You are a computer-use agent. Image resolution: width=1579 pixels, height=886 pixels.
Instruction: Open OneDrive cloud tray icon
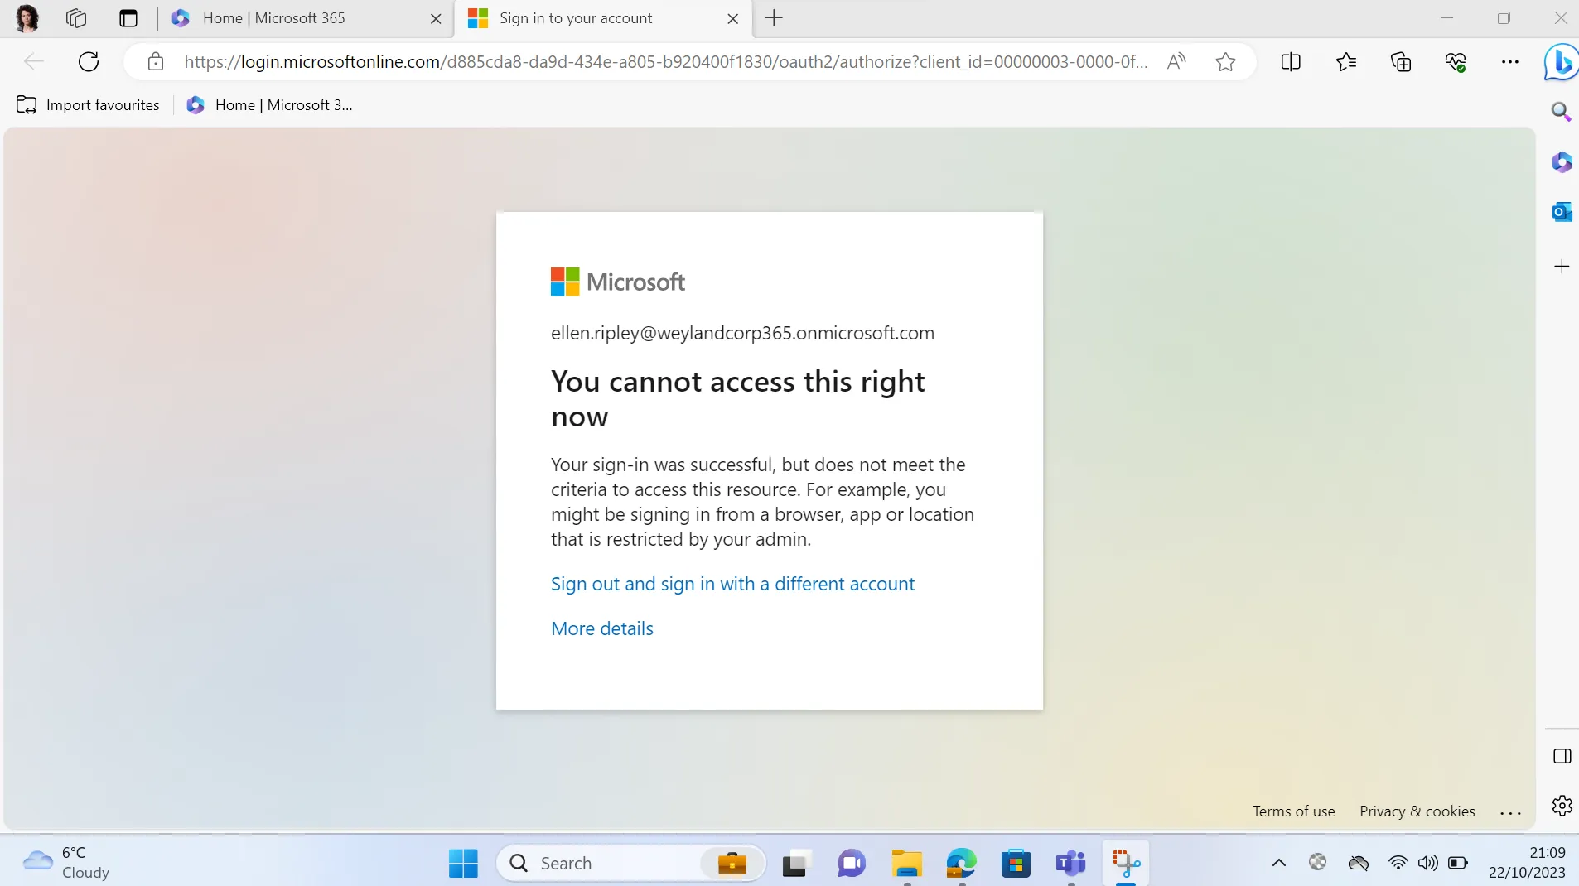tap(1359, 863)
